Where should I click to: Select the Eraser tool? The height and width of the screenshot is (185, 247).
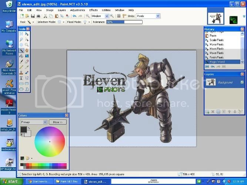tap(27, 61)
